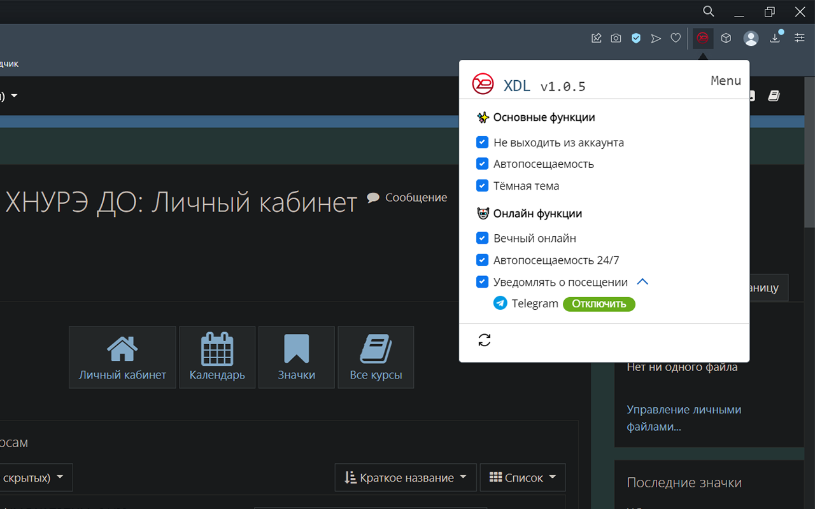Click the Сообщение speech-bubble icon

pos(374,197)
